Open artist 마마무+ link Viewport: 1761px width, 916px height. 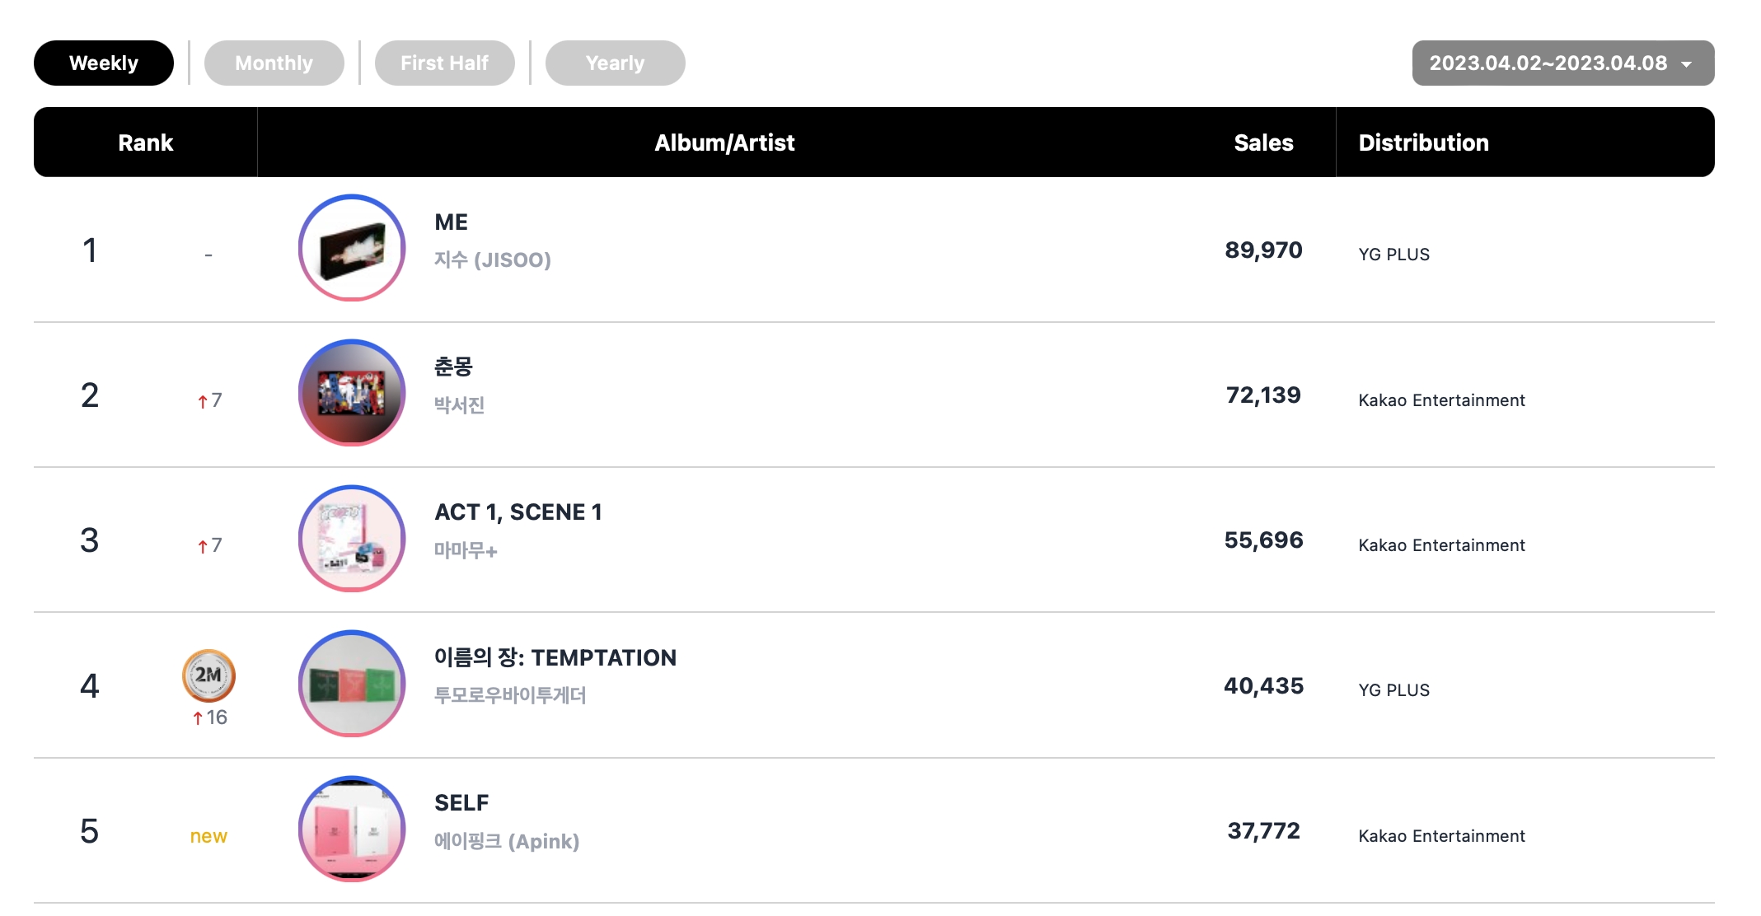pos(466,550)
